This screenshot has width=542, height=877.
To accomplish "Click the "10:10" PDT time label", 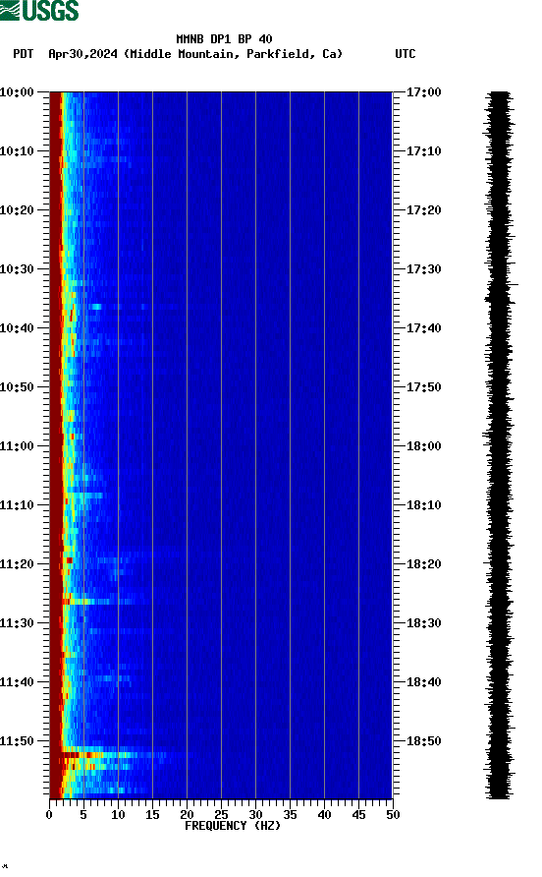I will click(17, 151).
